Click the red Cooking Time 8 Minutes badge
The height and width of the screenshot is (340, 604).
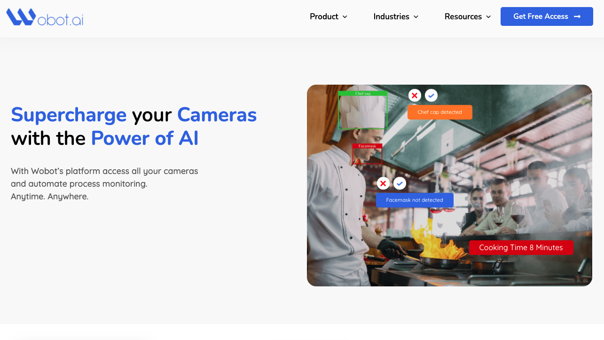(521, 247)
